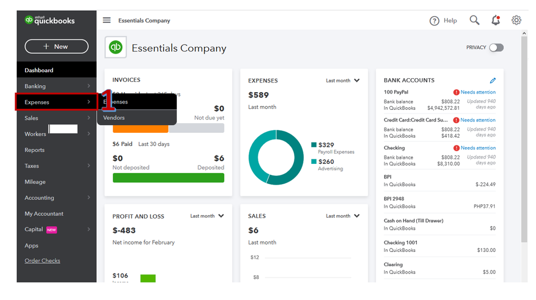Click orange overdue invoices bar
Screen dimensions: 536x300
pyautogui.click(x=141, y=129)
